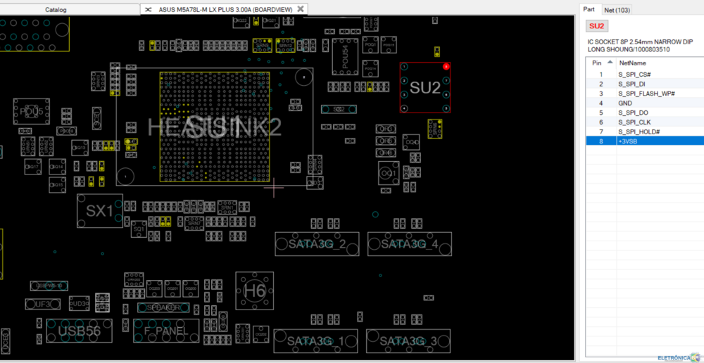Select the OF3 component
704x363 pixels.
point(386,129)
